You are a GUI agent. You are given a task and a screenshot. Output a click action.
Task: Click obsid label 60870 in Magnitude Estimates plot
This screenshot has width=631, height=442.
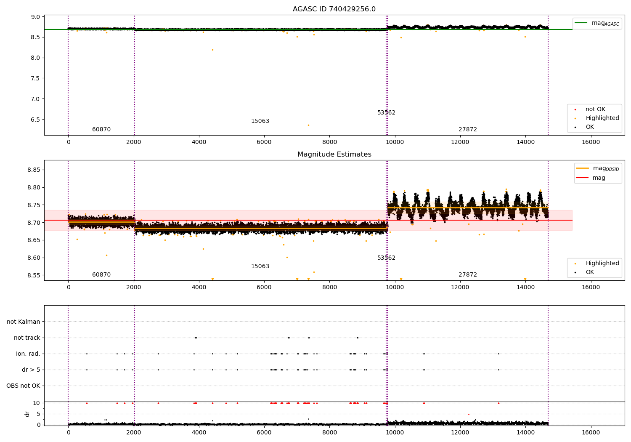tap(101, 275)
